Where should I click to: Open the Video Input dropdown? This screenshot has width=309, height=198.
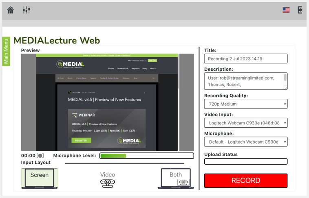(246, 123)
